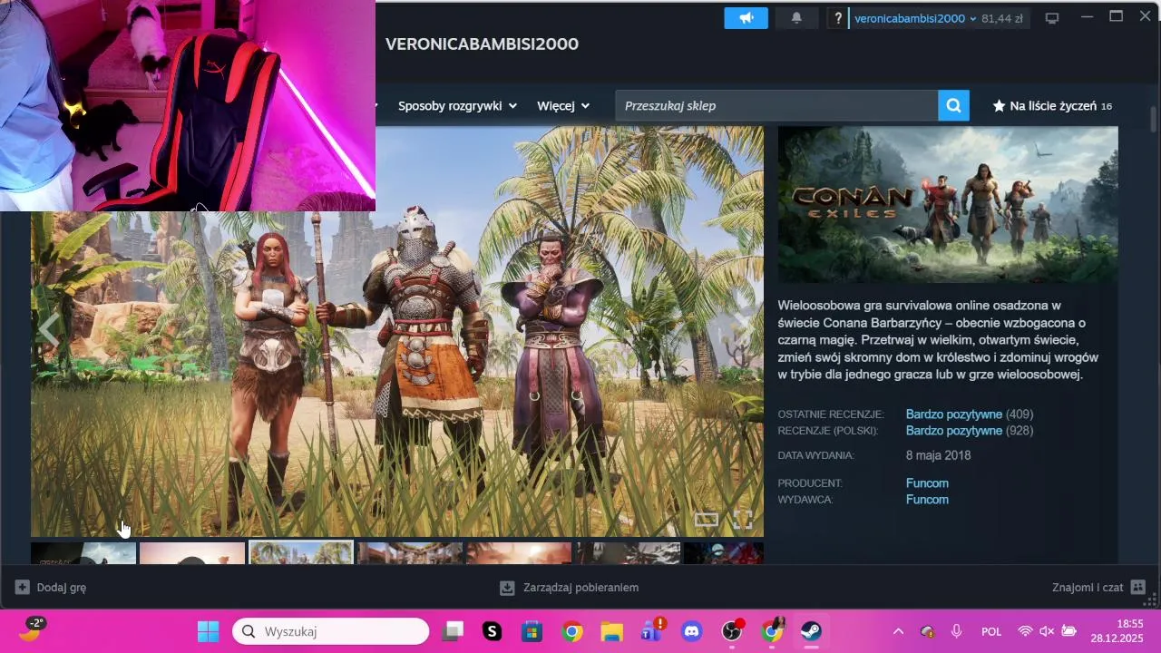The image size is (1161, 653).
Task: Click the megaphone announcements button
Action: (746, 18)
